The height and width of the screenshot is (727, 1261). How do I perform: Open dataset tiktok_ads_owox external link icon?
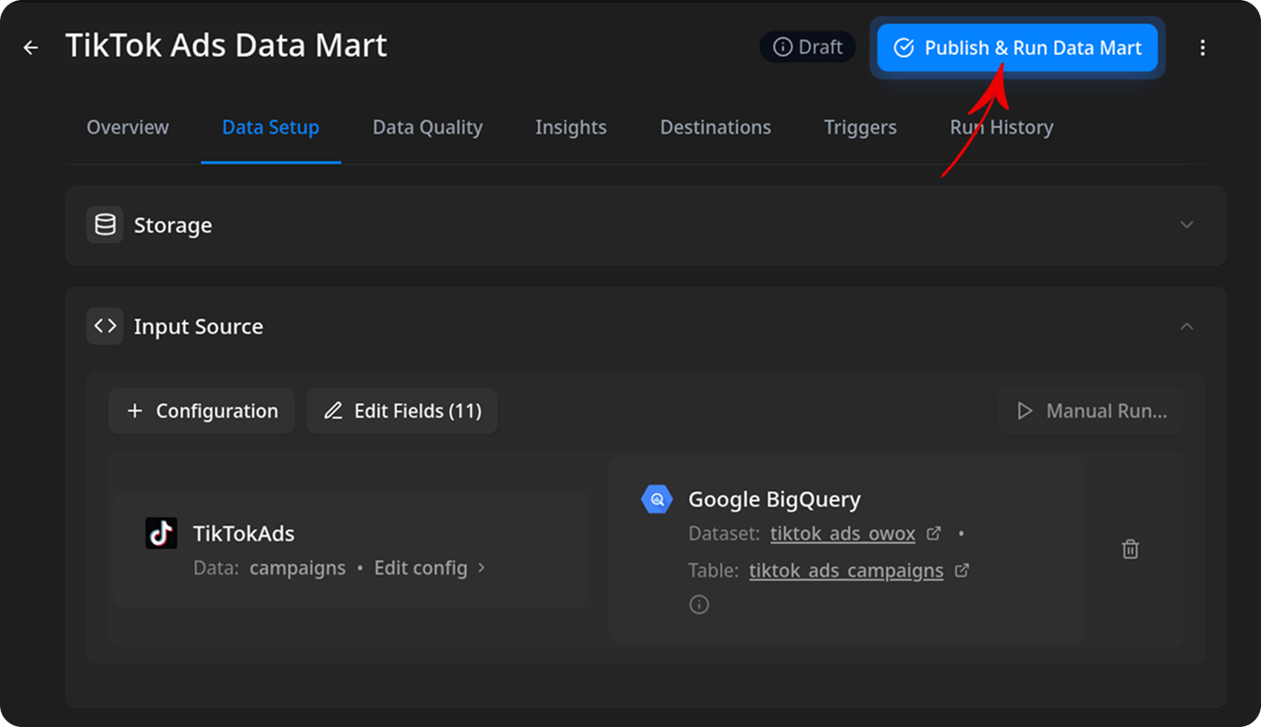click(x=933, y=534)
